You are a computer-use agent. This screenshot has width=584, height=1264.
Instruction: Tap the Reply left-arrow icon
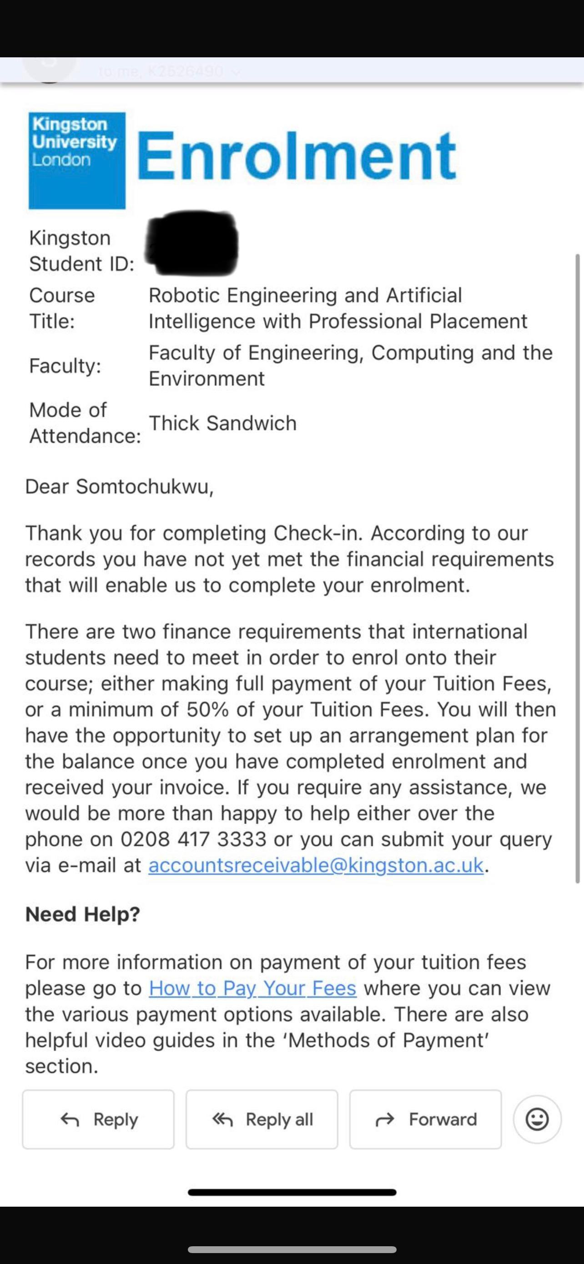coord(70,1120)
